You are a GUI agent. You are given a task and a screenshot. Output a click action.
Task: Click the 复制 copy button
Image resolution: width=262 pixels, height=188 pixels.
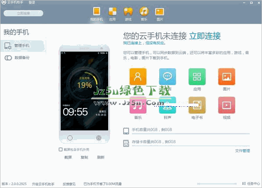(x=84, y=157)
